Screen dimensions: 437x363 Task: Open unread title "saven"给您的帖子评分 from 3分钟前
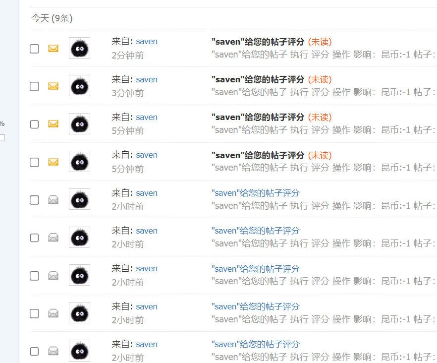pyautogui.click(x=258, y=79)
